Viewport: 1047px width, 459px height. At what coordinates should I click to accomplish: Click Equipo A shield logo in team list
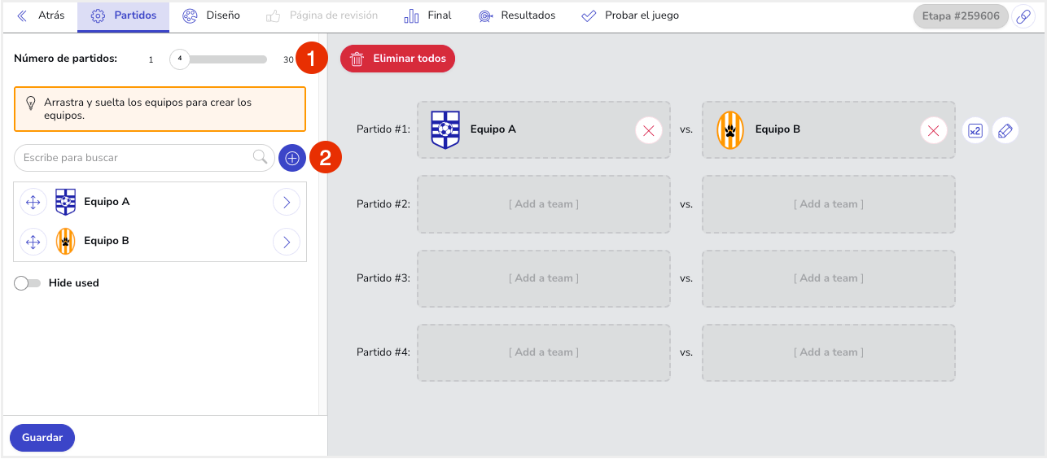tap(65, 202)
